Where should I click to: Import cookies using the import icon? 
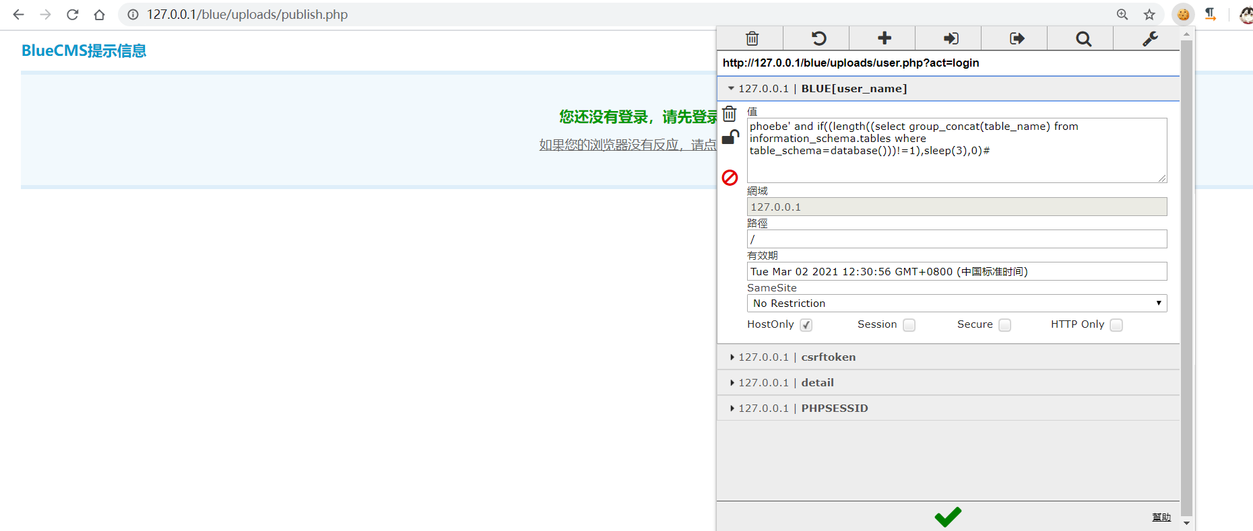coord(951,38)
